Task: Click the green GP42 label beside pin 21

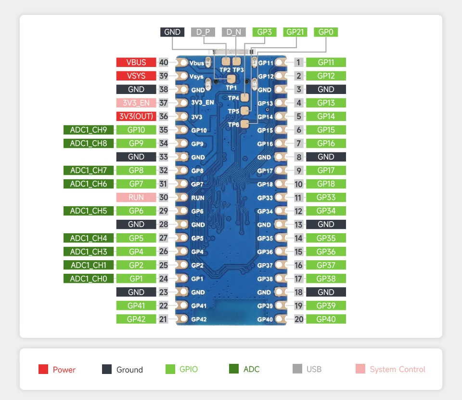Action: coord(136,319)
